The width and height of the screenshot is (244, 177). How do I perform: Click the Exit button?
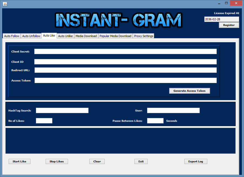(141, 161)
